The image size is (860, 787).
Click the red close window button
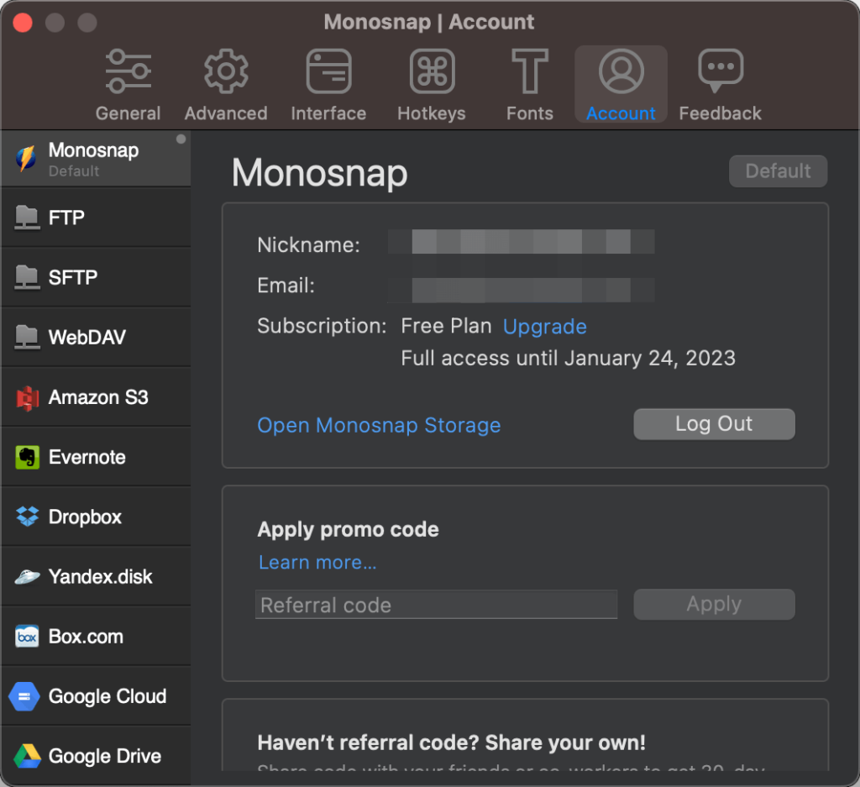pos(23,23)
